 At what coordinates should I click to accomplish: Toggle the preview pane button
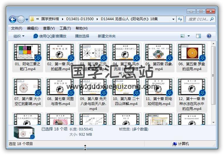[198, 36]
